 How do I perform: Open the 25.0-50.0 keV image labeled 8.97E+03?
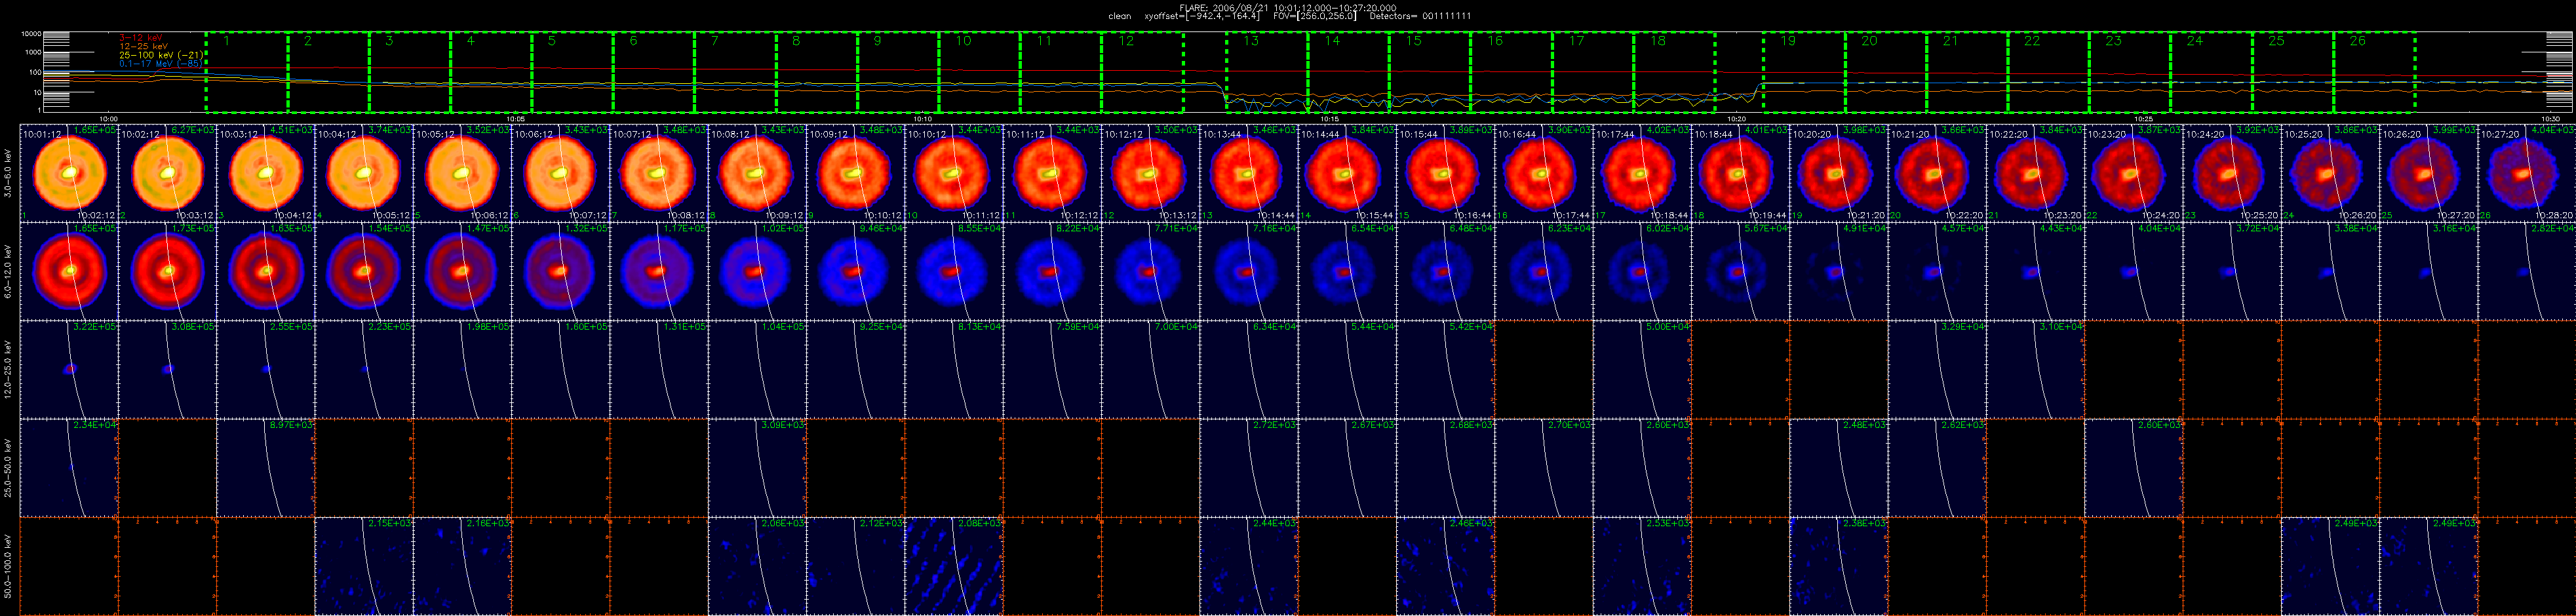(266, 467)
